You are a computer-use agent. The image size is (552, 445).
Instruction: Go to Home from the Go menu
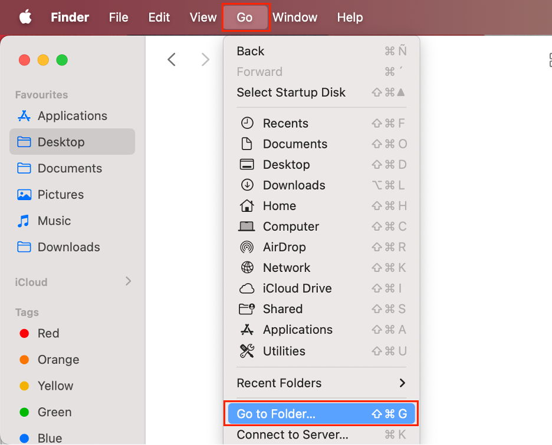[x=280, y=205]
